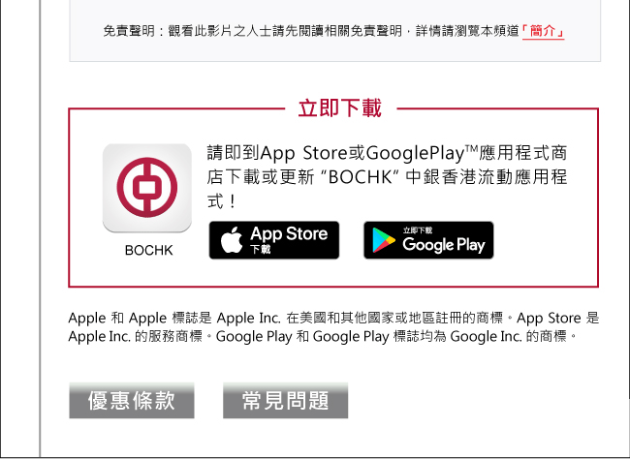Click the paragraph starting 請即到App Store
630x459 pixels.
[x=387, y=176]
